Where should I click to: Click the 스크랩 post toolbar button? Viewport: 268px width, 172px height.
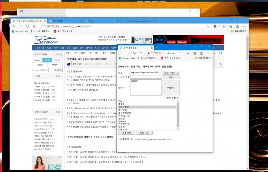point(112,53)
